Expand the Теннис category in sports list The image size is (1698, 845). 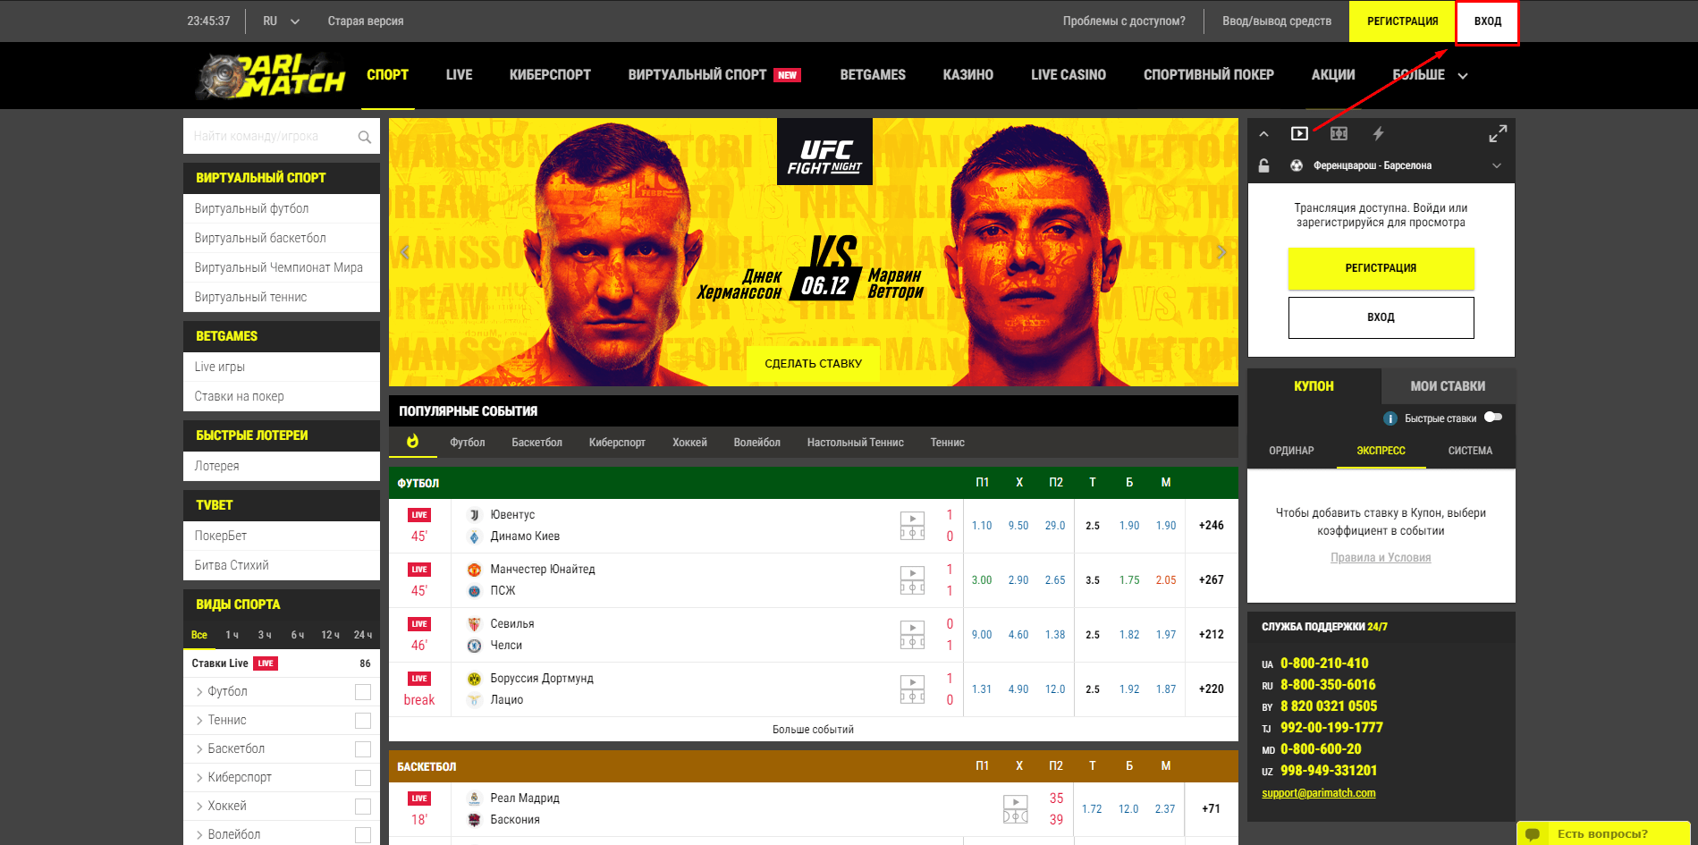199,721
